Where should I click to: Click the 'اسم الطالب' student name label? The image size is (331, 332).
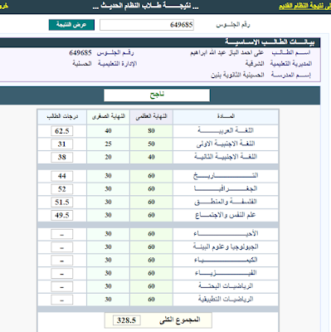[291, 52]
